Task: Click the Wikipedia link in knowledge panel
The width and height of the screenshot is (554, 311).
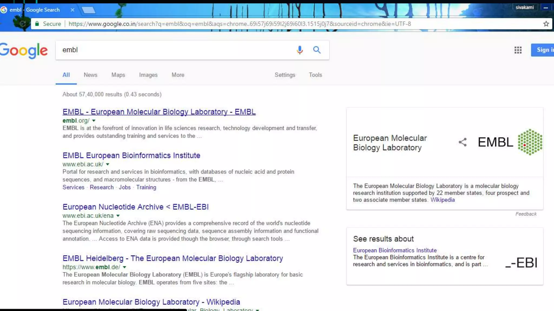Action: coord(442,200)
